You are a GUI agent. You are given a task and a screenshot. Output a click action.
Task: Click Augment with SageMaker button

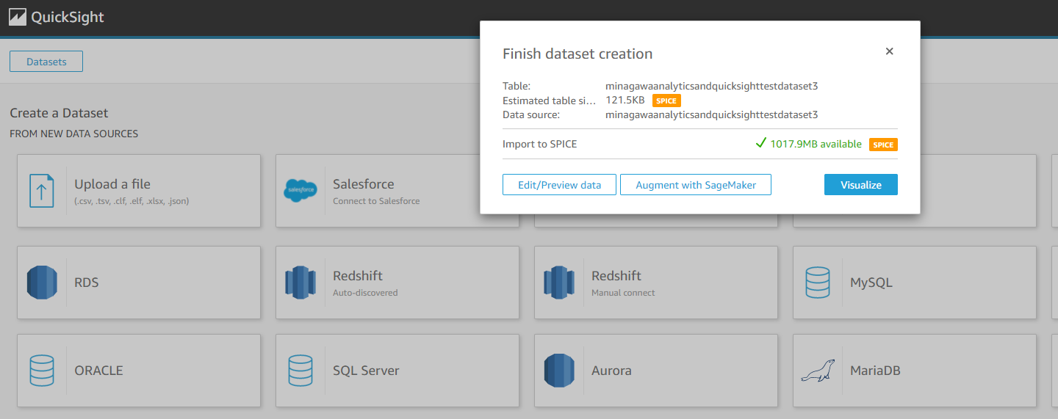(x=696, y=185)
